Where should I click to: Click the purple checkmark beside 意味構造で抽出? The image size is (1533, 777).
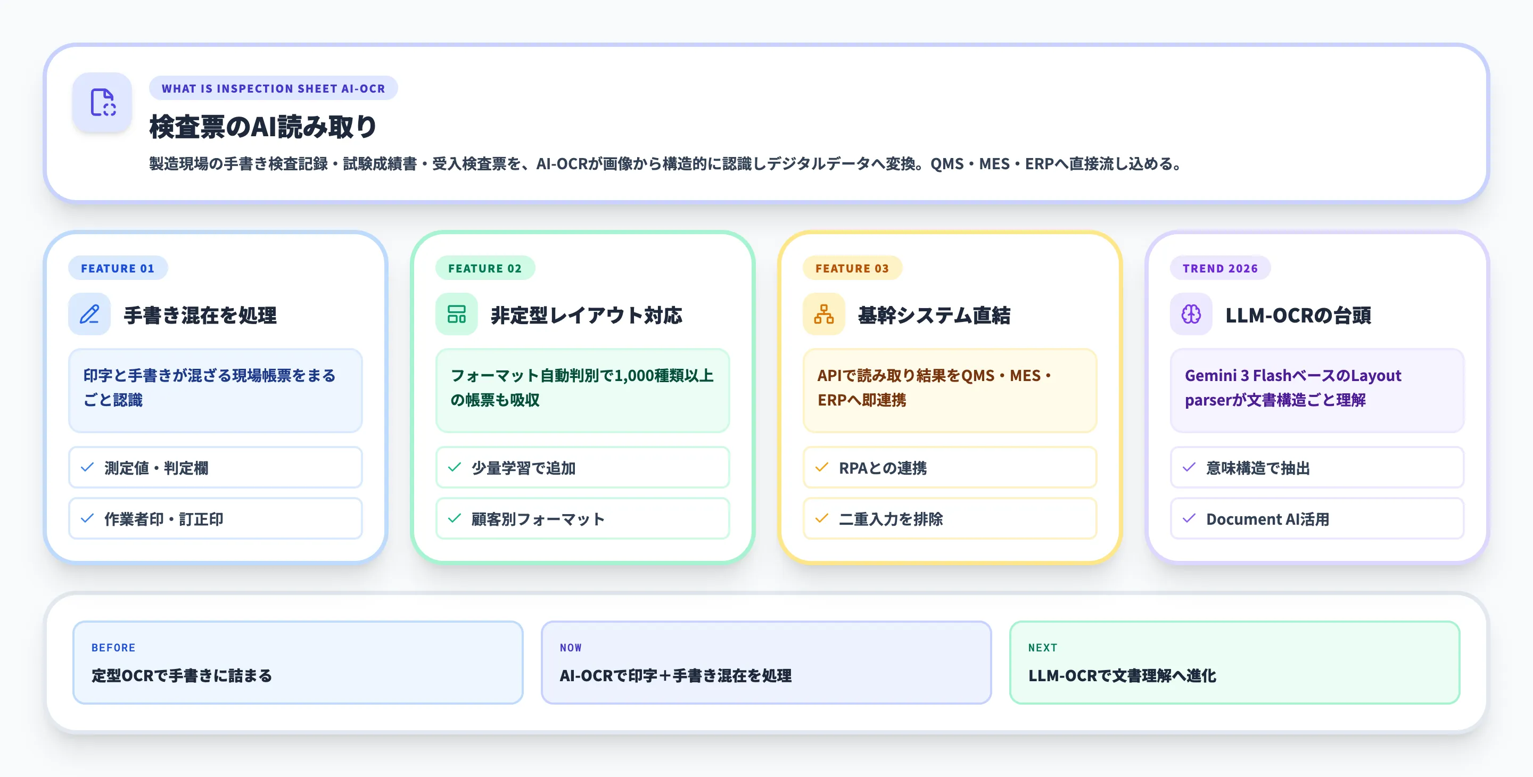[1190, 468]
